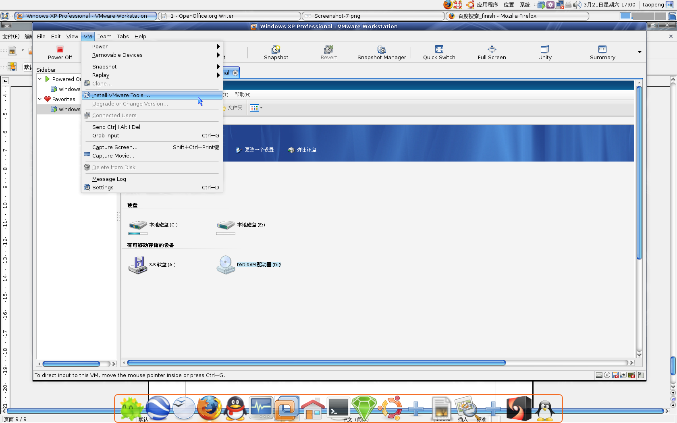Choose Capture Screen menu entry

152,147
